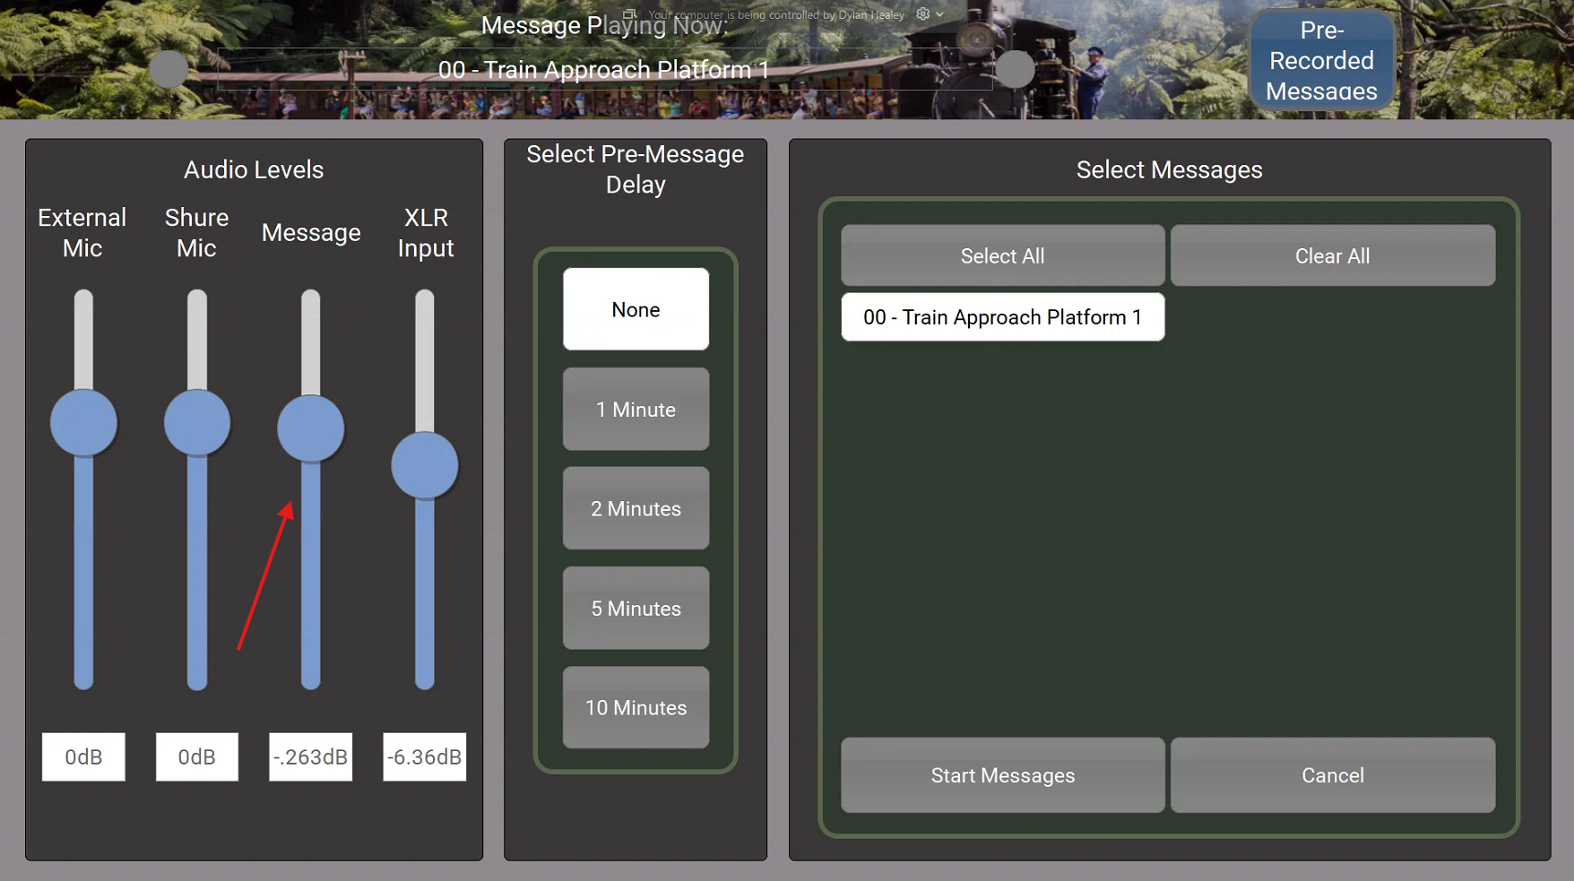
Task: Select None pre-message delay
Action: 636,309
